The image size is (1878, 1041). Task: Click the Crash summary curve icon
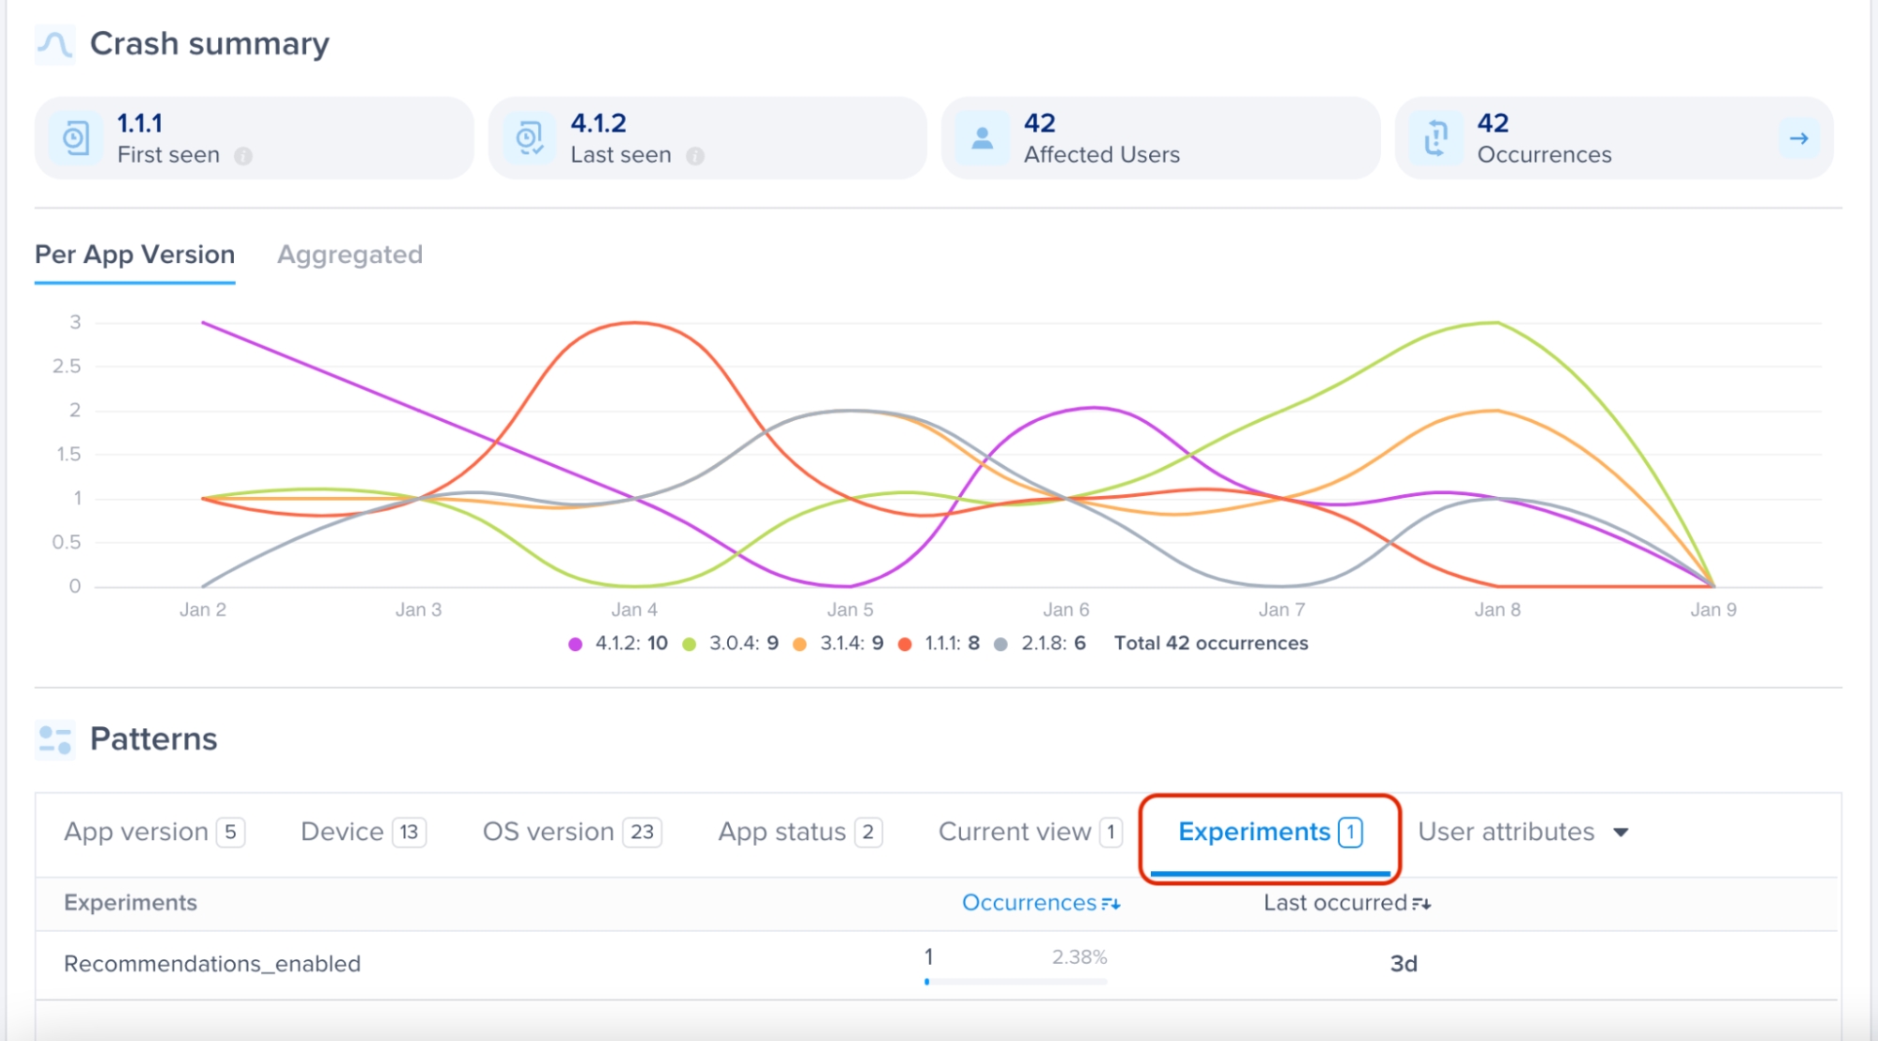point(54,44)
